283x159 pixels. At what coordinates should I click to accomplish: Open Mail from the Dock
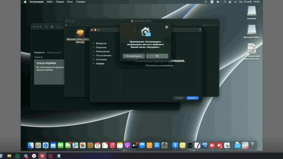tap(53, 145)
